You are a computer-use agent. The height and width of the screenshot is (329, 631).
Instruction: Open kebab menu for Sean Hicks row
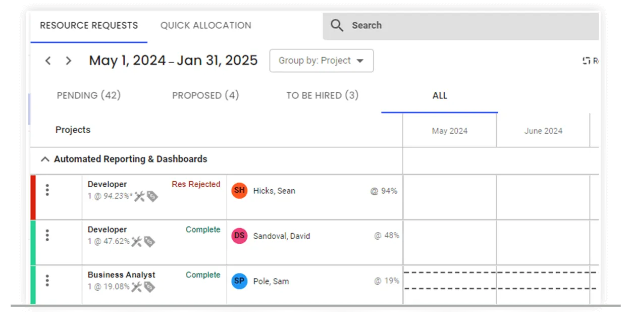click(47, 190)
